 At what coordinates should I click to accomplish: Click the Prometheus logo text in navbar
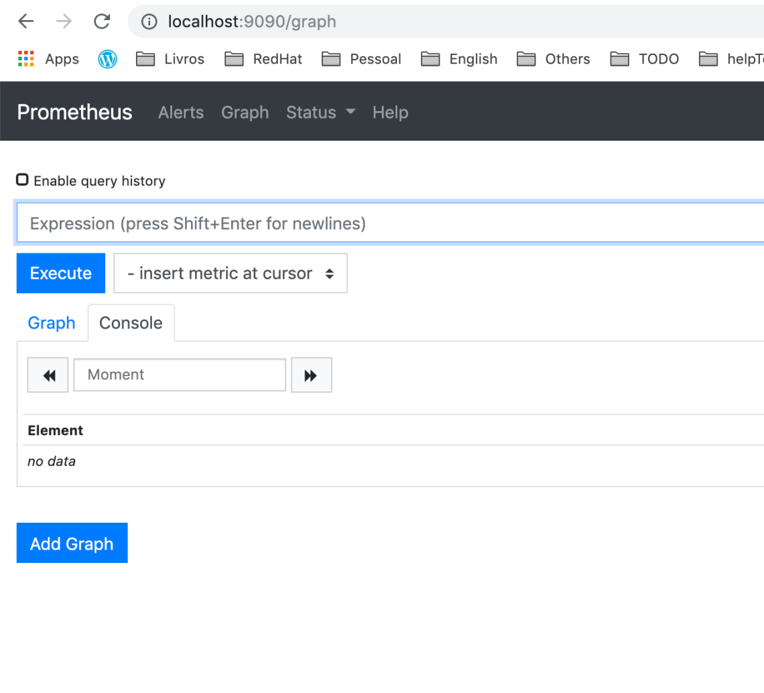point(74,112)
